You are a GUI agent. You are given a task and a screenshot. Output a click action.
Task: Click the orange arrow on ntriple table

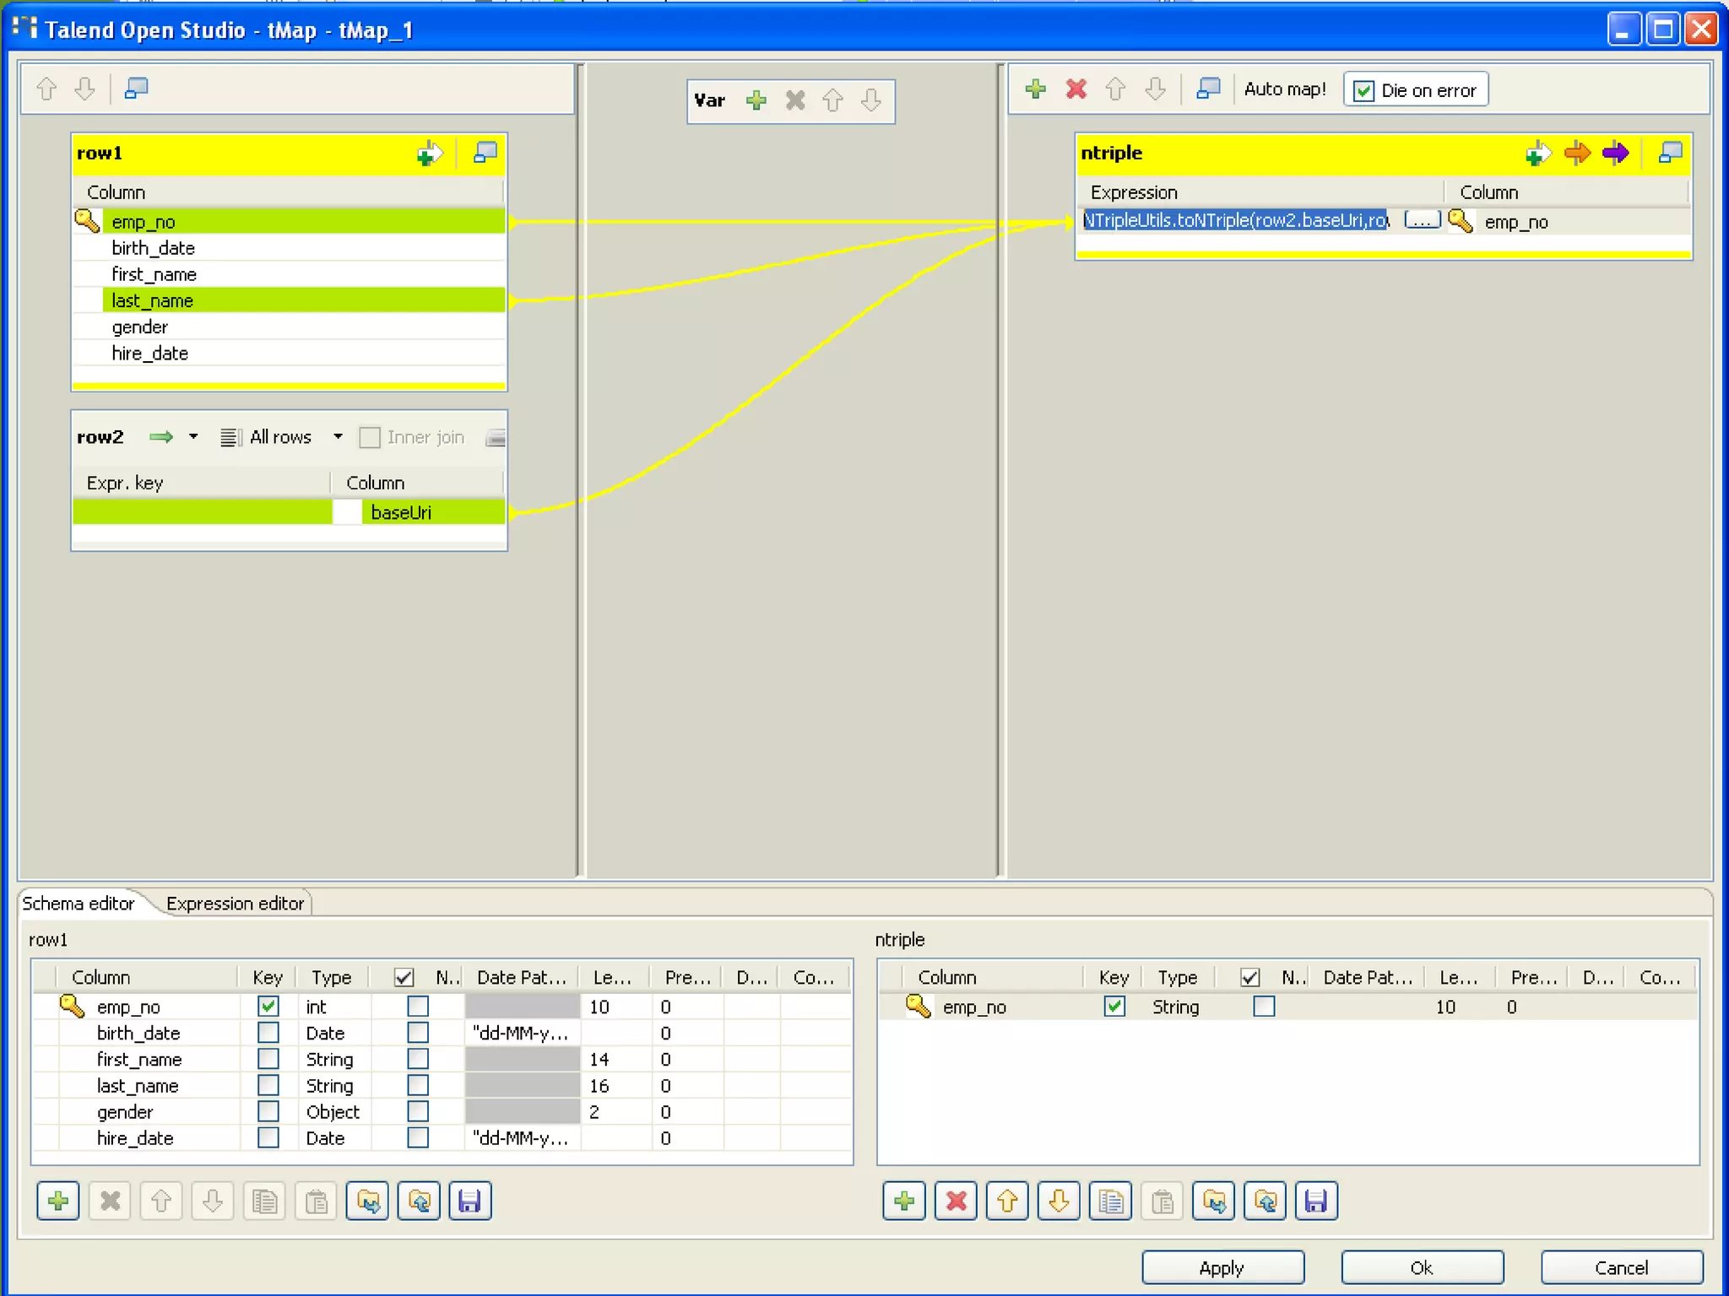coord(1575,153)
